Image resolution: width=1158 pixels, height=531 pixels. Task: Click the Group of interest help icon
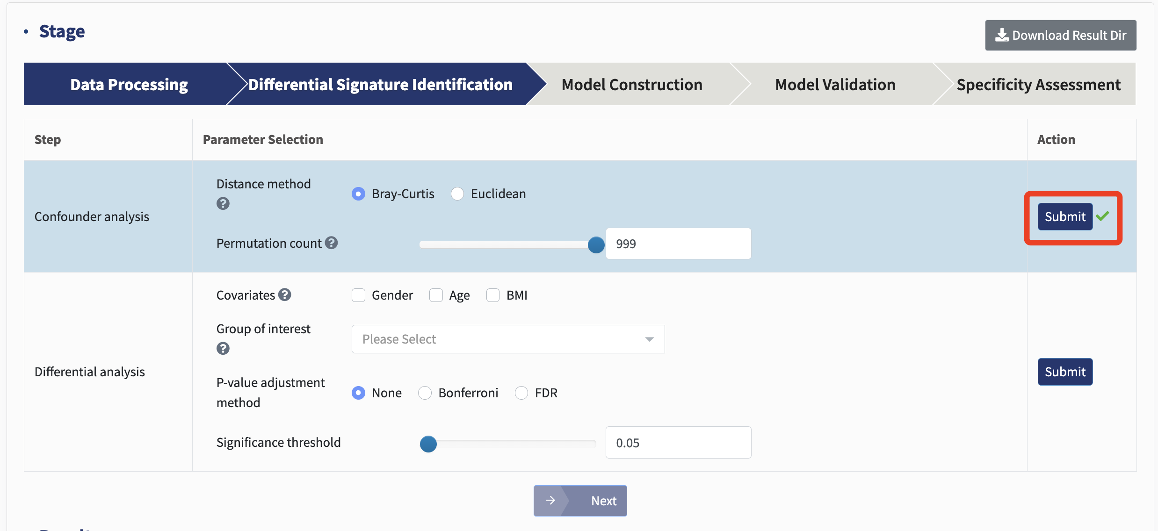pos(223,349)
